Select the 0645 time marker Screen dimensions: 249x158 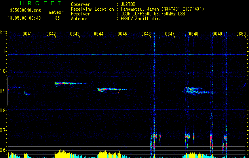point(122,34)
